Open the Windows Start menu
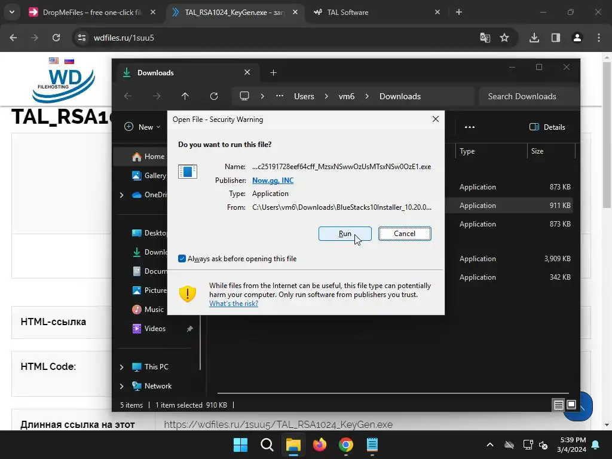This screenshot has width=612, height=459. (x=240, y=445)
